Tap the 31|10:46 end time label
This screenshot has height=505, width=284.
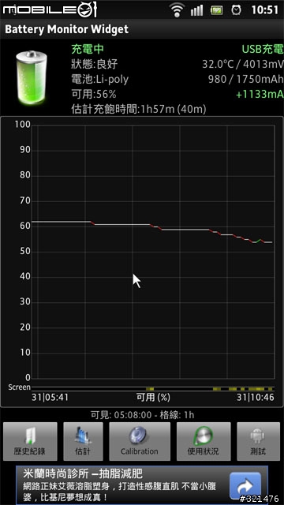[x=256, y=398]
